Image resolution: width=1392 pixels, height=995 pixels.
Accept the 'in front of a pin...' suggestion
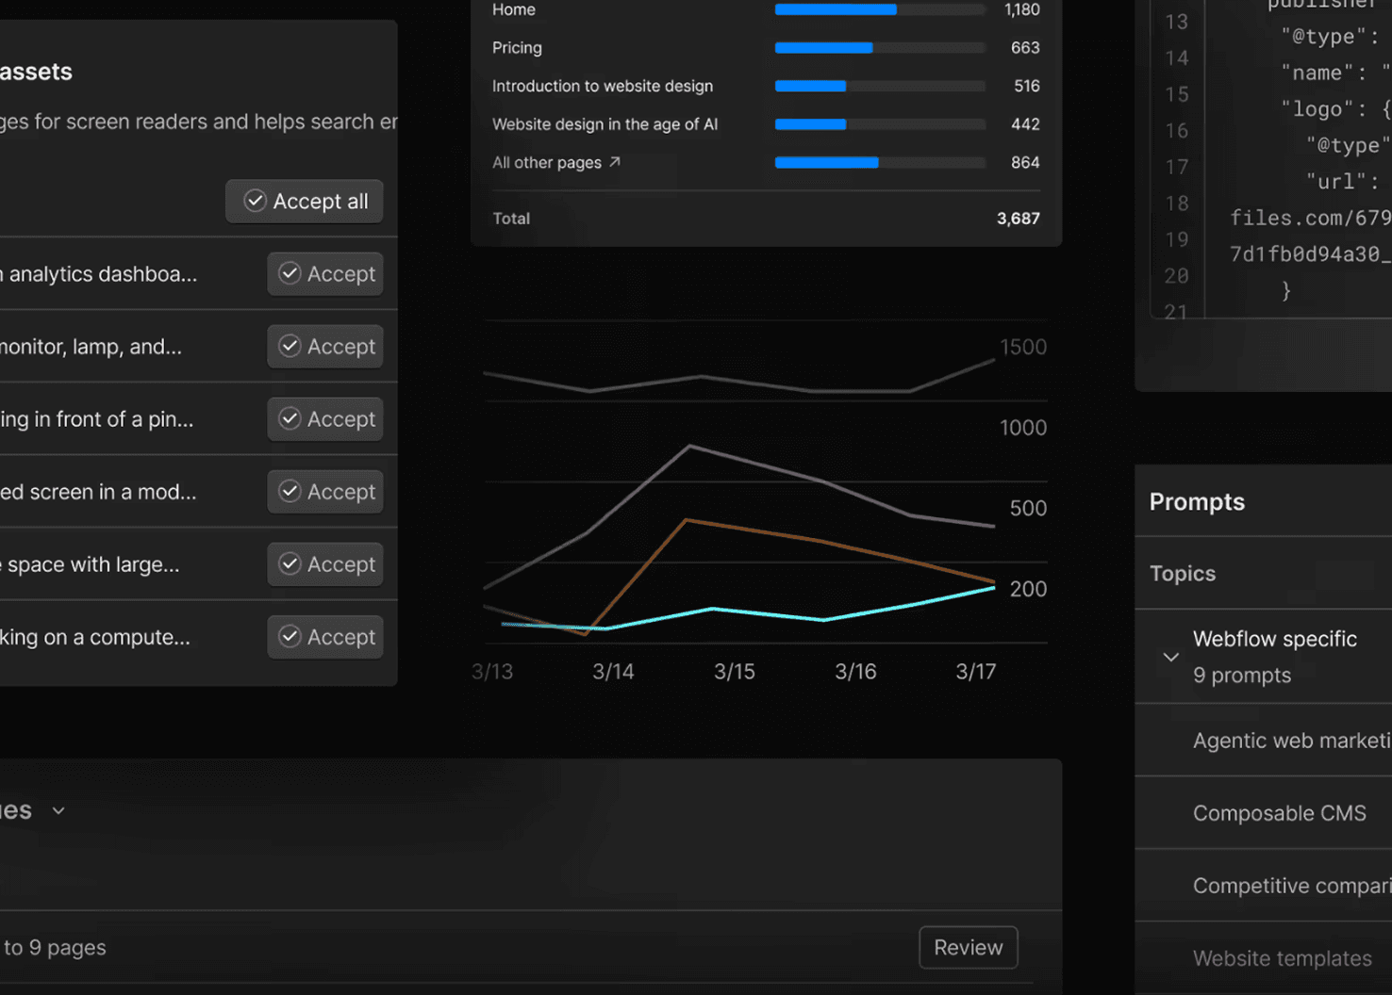pos(325,418)
